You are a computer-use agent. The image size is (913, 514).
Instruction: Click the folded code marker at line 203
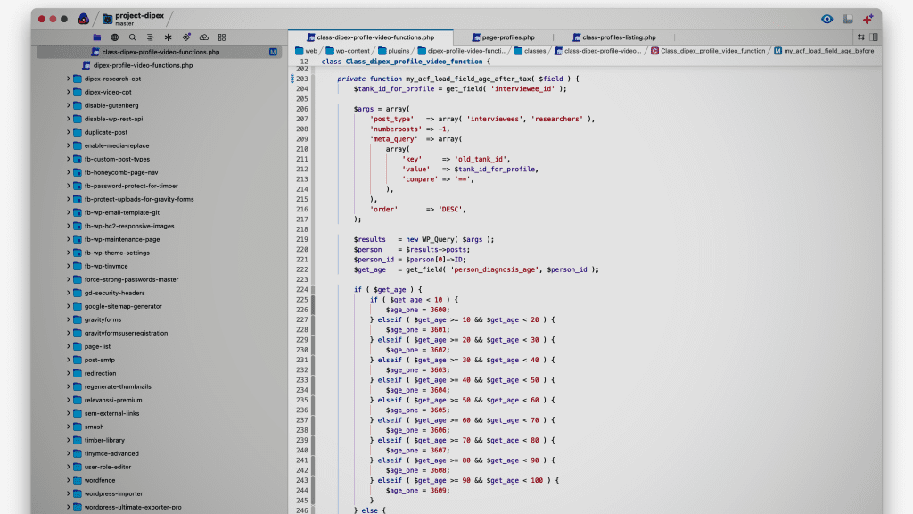[292, 79]
